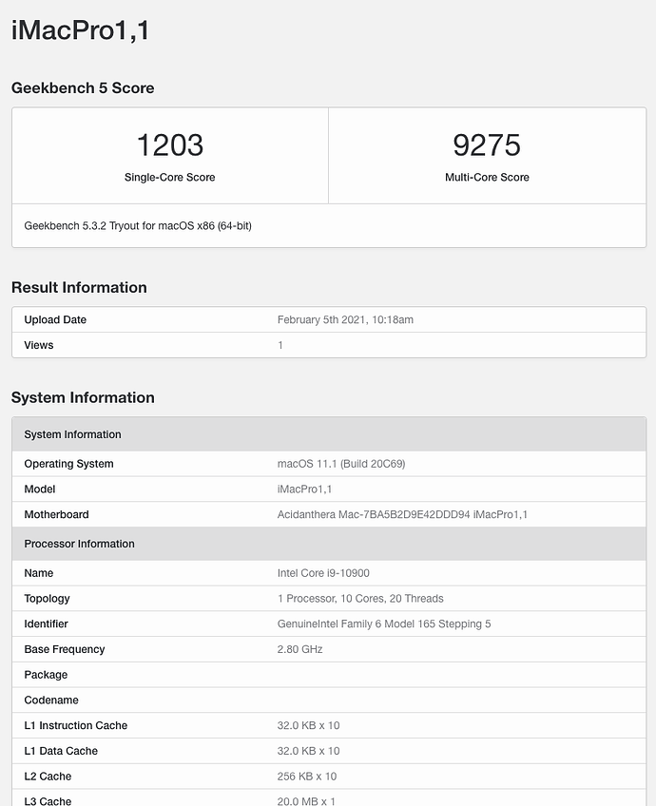
Task: Click the iMacPro1,1 page title
Action: pos(80,29)
